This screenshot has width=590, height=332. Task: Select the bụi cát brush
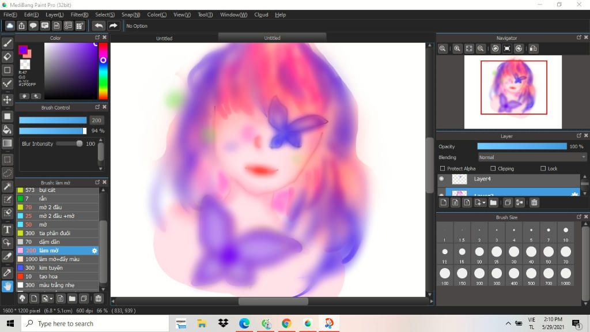coord(58,190)
